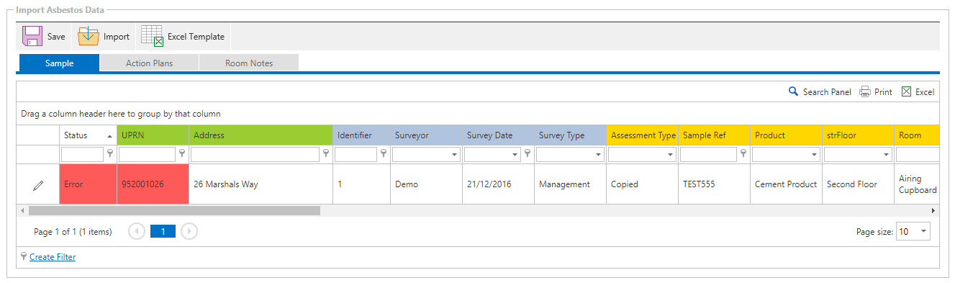Screen dimensions: 955x283
Task: Click the Print printer icon
Action: [865, 91]
